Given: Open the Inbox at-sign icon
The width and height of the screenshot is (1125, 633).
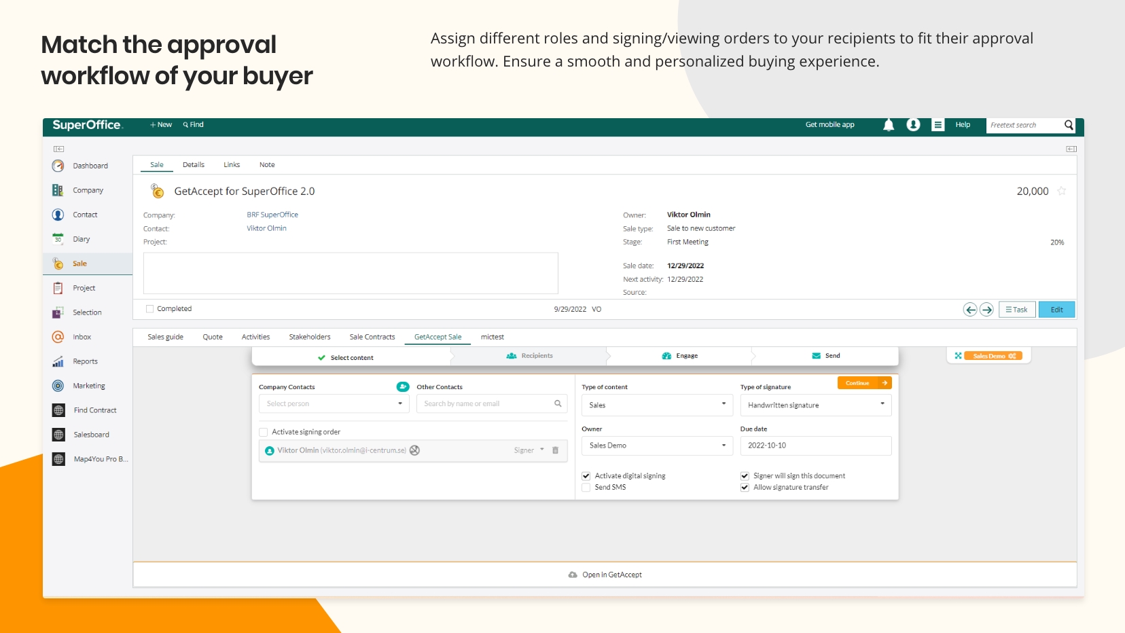Looking at the screenshot, I should [58, 337].
